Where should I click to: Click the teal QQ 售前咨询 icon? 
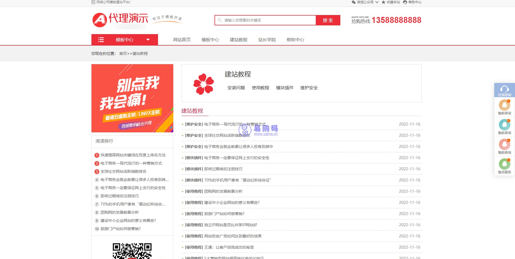pos(504,125)
